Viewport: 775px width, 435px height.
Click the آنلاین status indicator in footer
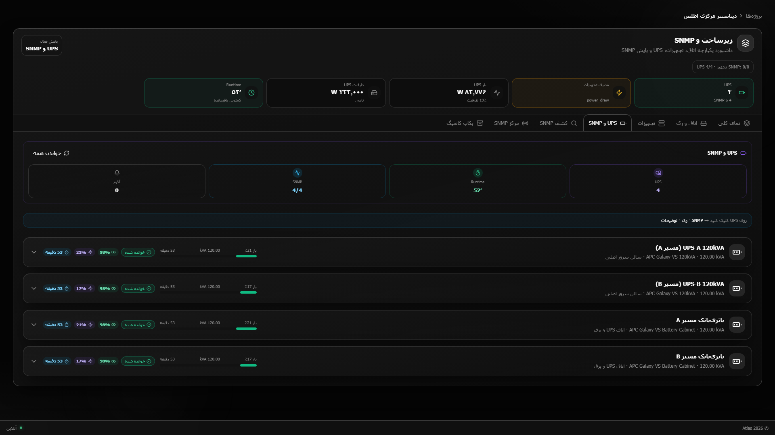coord(15,428)
